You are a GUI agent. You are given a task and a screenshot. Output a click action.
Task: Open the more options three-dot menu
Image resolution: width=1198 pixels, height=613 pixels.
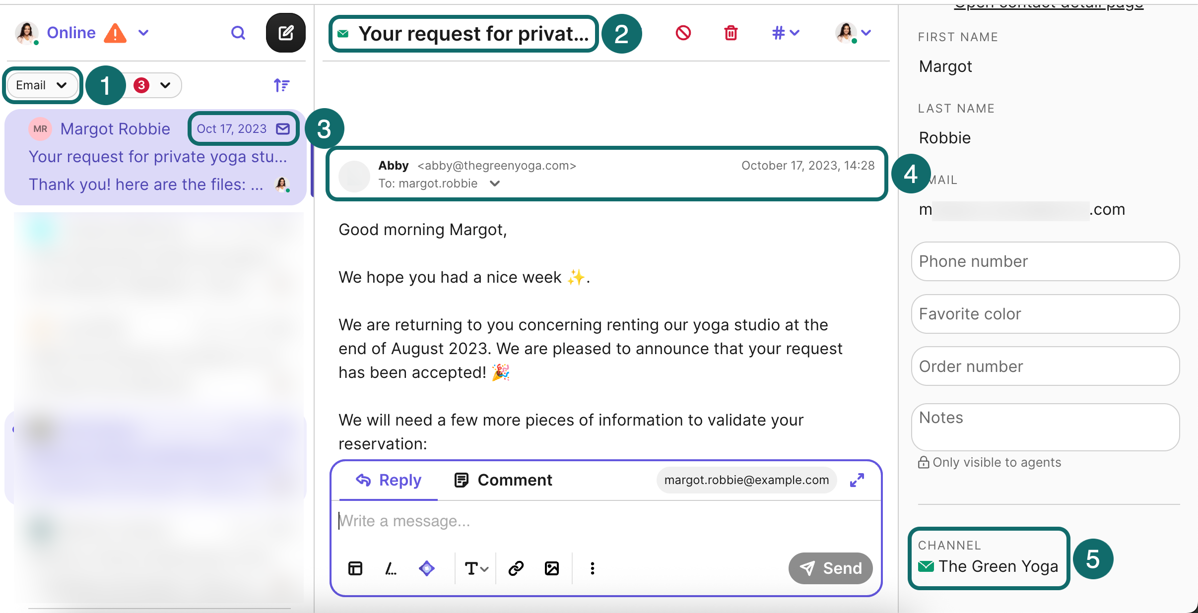coord(592,568)
